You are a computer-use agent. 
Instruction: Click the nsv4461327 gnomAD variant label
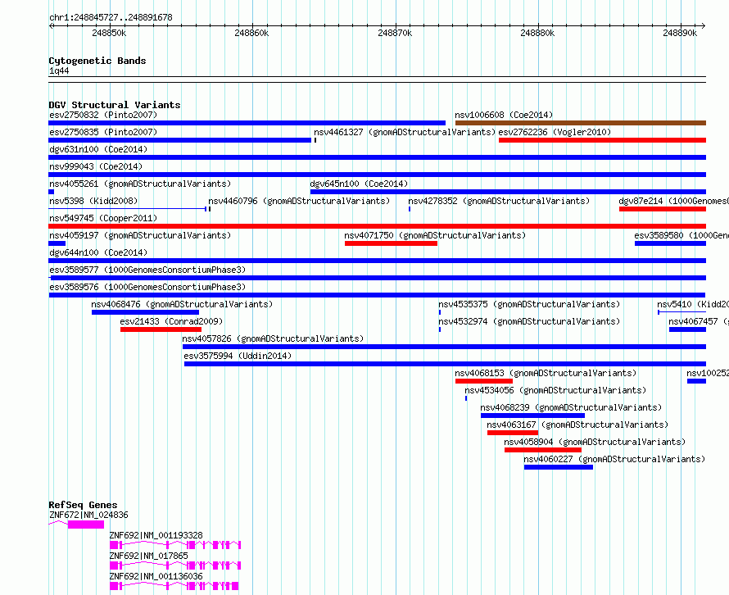405,132
